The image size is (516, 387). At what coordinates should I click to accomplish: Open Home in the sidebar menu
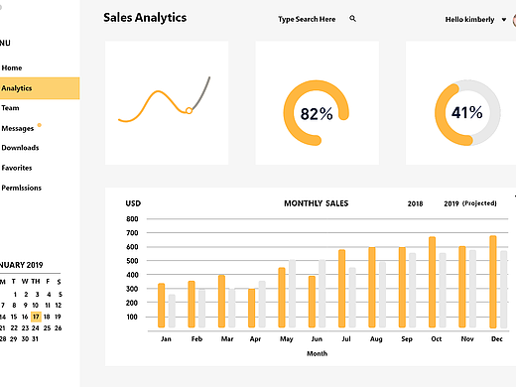(12, 67)
